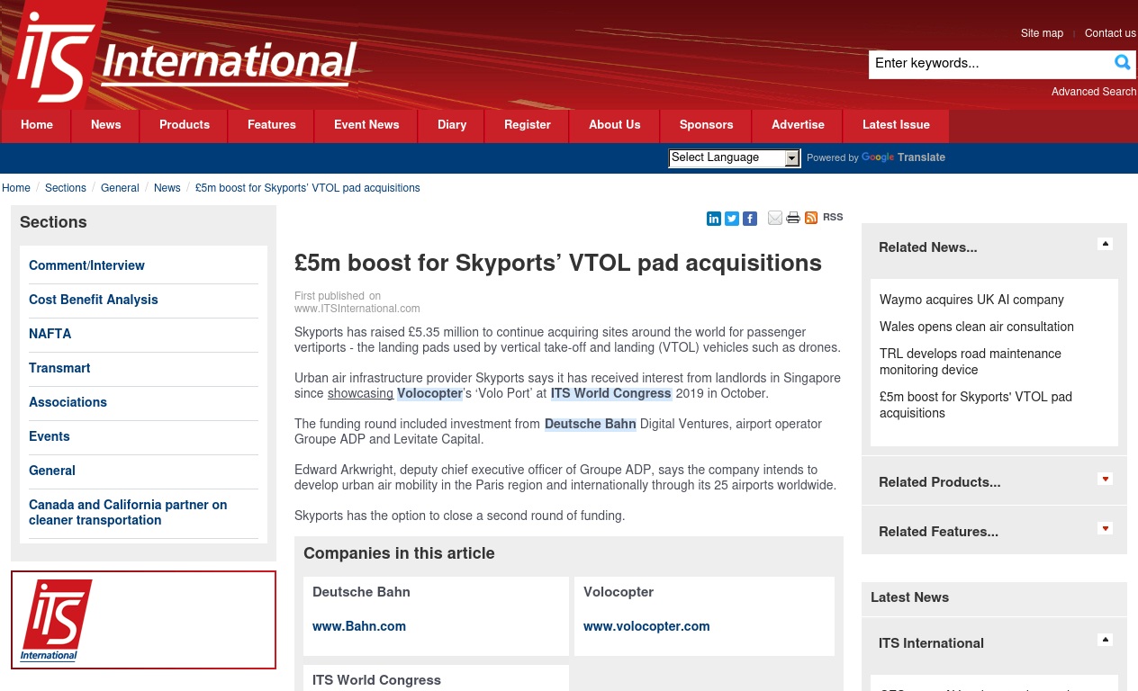This screenshot has width=1138, height=691.
Task: Open the Transmart section
Action: click(x=59, y=368)
